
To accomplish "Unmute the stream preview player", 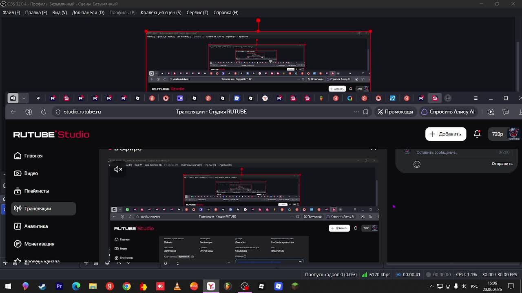I will (x=118, y=169).
